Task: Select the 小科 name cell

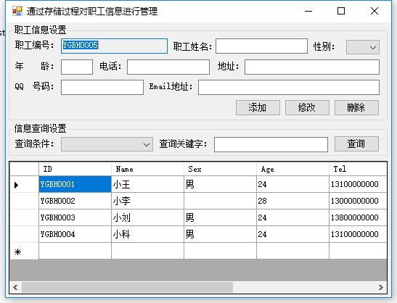Action: coord(147,234)
